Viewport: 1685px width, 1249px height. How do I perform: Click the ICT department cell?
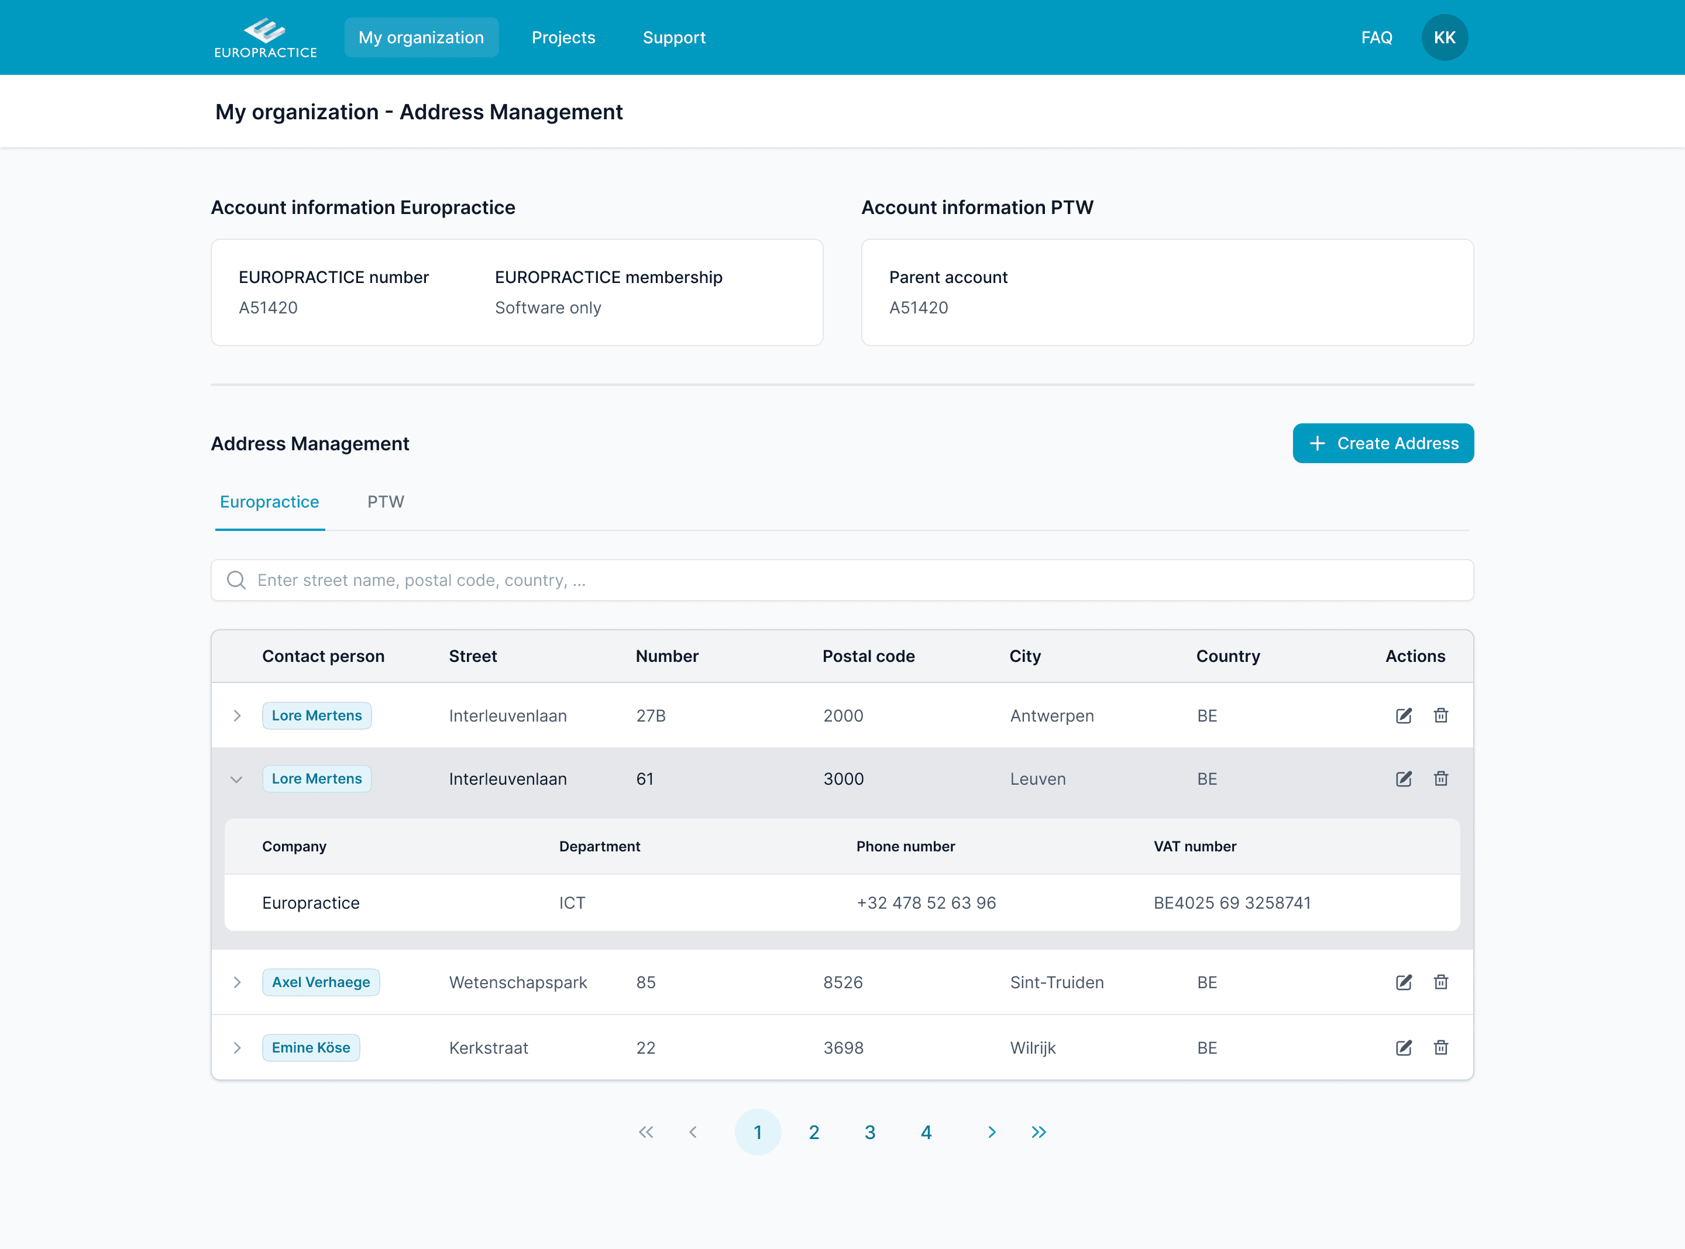tap(572, 903)
